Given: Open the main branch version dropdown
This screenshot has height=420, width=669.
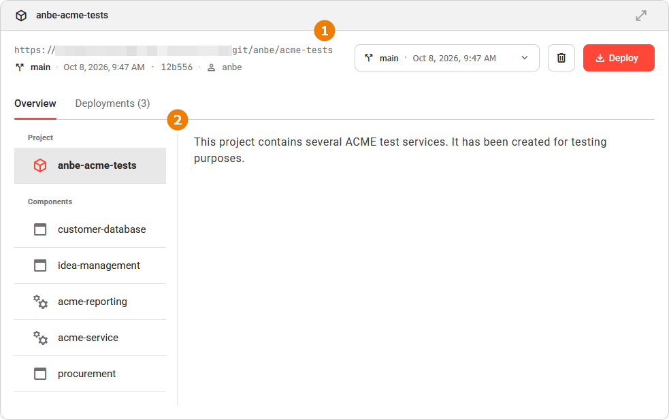Looking at the screenshot, I should pyautogui.click(x=446, y=58).
